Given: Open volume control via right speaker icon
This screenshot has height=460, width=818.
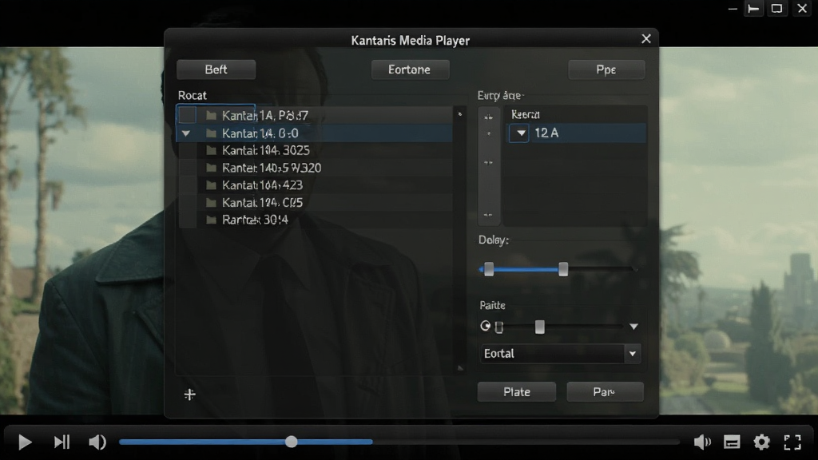Looking at the screenshot, I should click(702, 442).
